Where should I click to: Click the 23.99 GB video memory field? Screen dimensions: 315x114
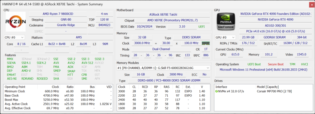pos(248,37)
